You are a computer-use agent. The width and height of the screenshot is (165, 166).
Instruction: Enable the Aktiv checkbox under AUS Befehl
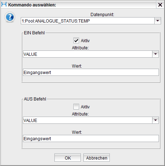76,107
